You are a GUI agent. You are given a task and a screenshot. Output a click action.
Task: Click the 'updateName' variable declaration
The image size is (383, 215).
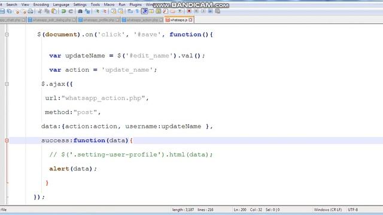point(85,56)
